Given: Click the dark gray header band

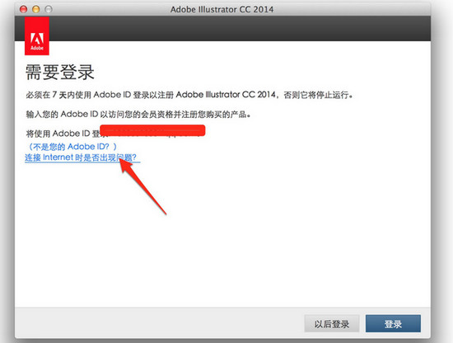Looking at the screenshot, I should tap(240, 28).
